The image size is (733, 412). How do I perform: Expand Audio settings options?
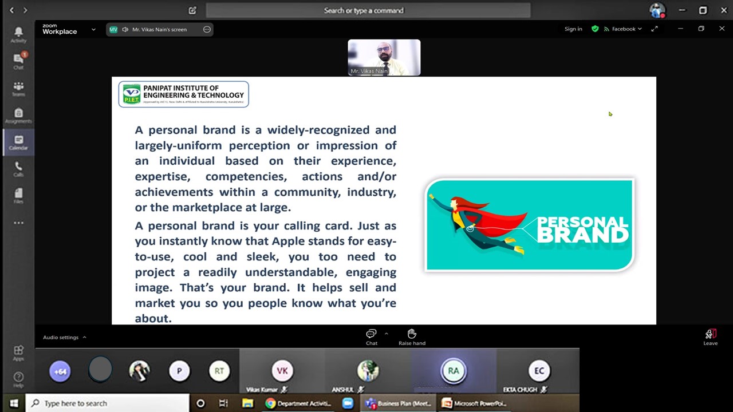(84, 337)
